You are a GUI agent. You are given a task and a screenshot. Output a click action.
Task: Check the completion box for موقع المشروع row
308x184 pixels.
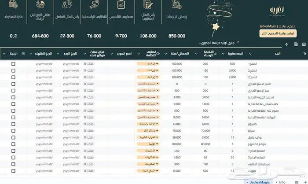coord(13,143)
